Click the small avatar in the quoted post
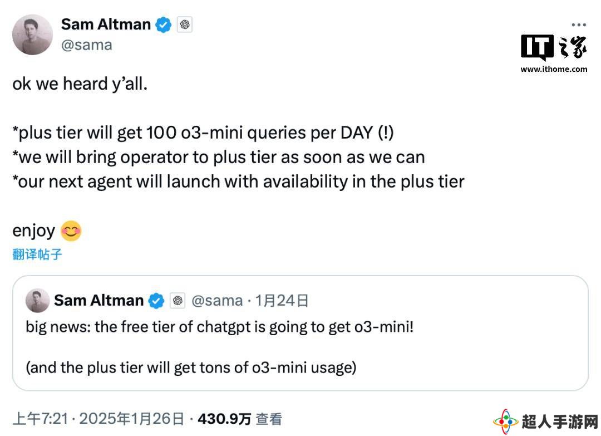This screenshot has height=436, width=601. [38, 301]
